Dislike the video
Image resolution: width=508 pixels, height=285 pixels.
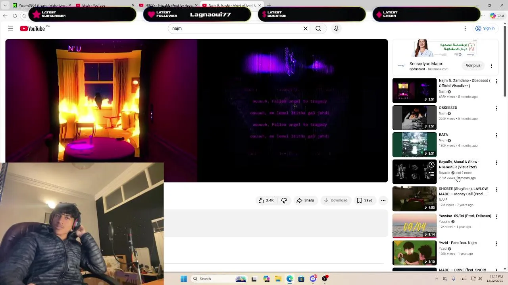[284, 200]
